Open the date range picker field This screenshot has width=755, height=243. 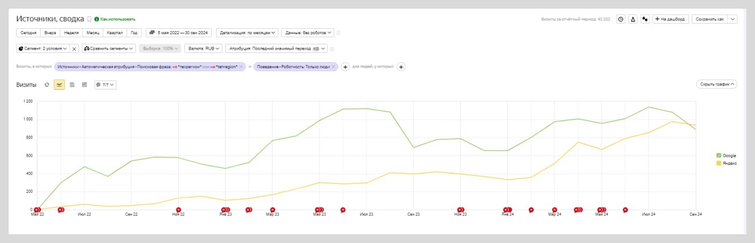179,33
